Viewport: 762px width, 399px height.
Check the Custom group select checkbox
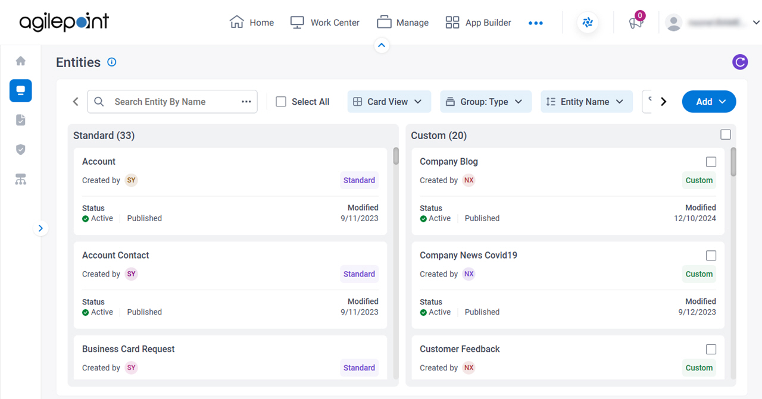tap(725, 134)
